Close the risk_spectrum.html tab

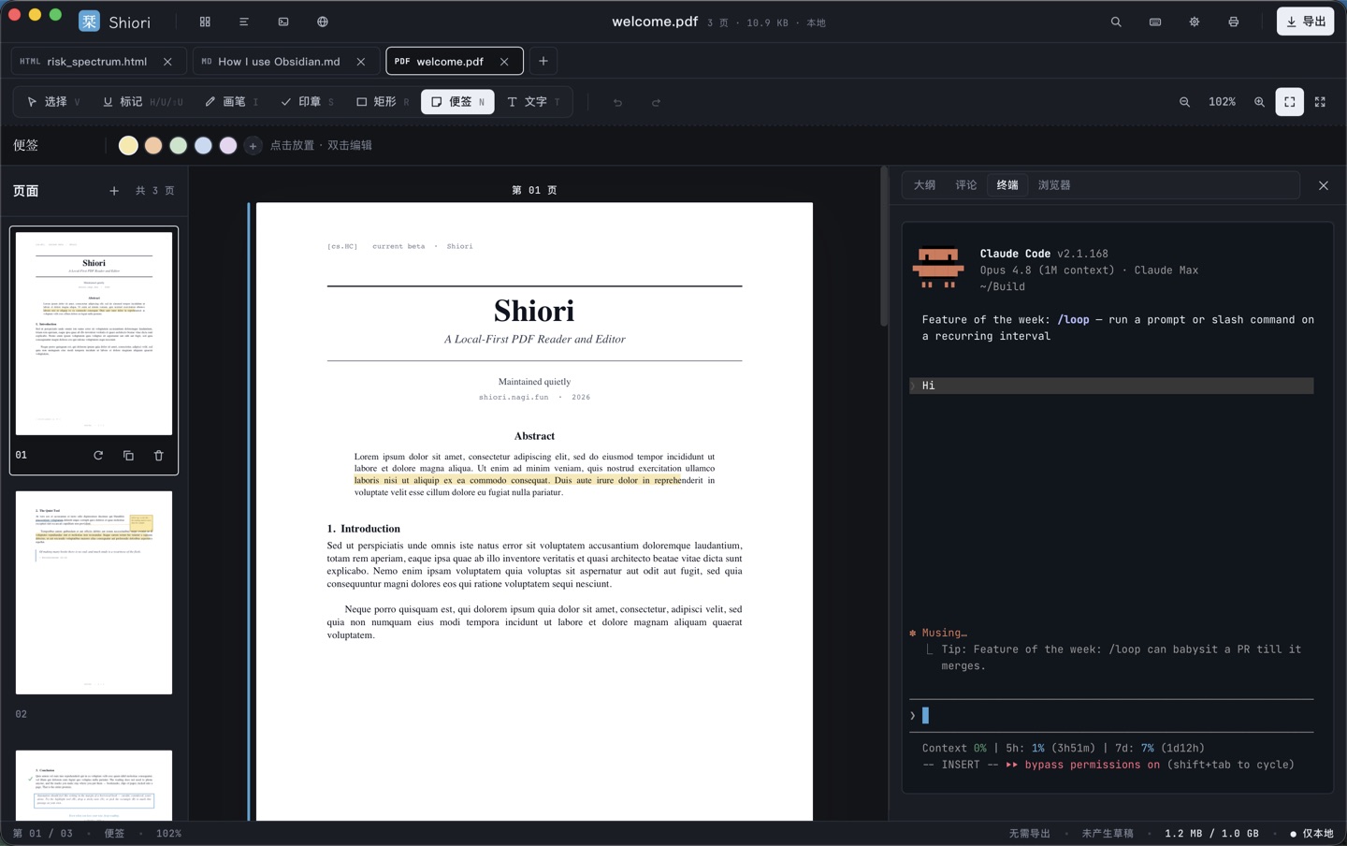(x=167, y=62)
